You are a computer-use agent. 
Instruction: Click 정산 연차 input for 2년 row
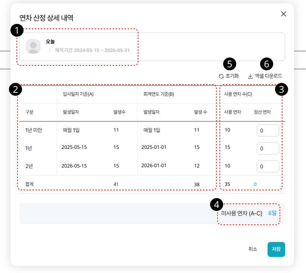(268, 166)
